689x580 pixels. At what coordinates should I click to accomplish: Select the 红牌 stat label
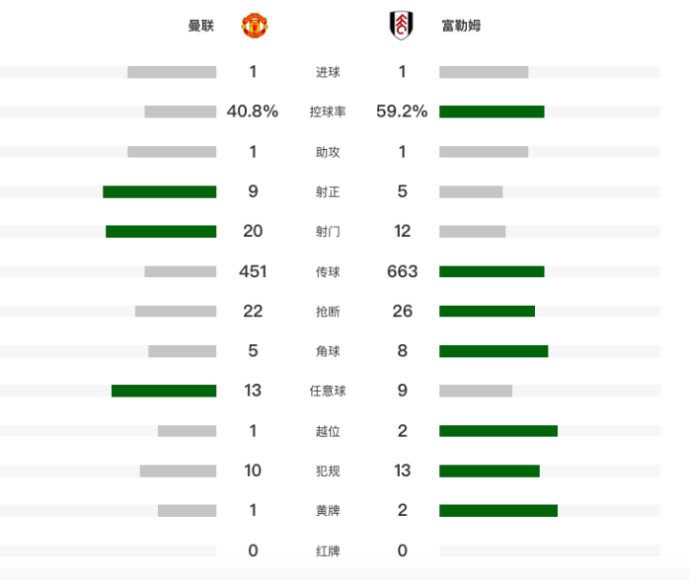328,550
